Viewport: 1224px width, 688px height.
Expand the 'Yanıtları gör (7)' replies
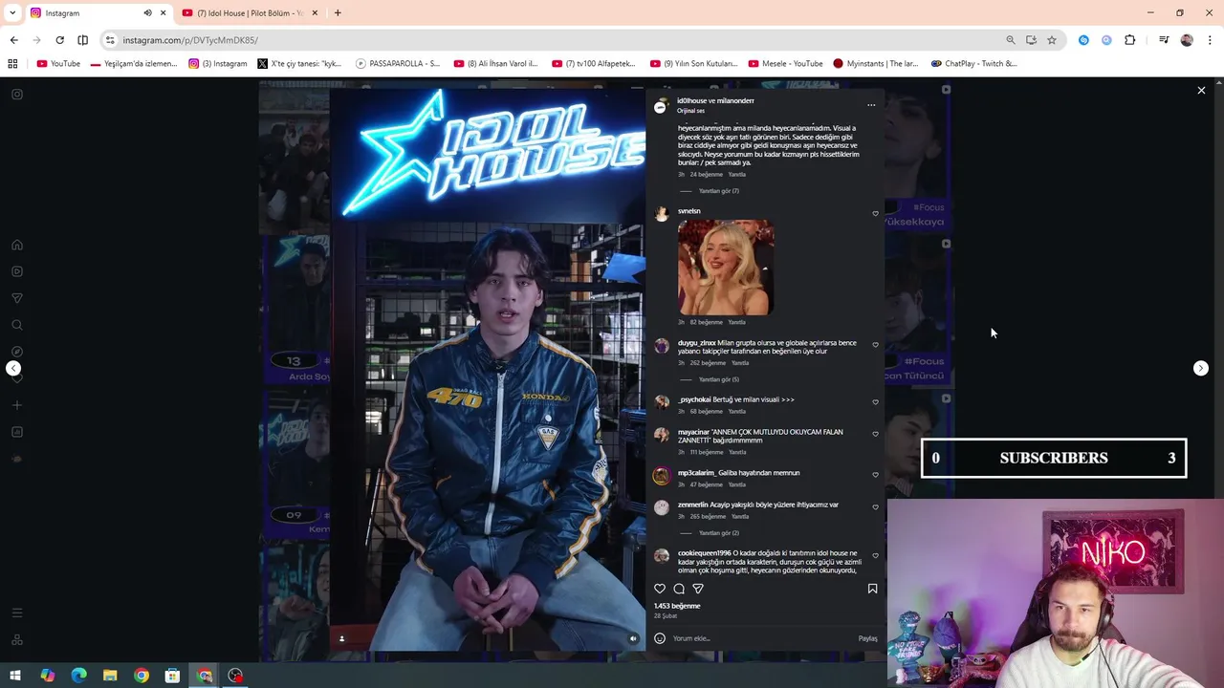[719, 191]
